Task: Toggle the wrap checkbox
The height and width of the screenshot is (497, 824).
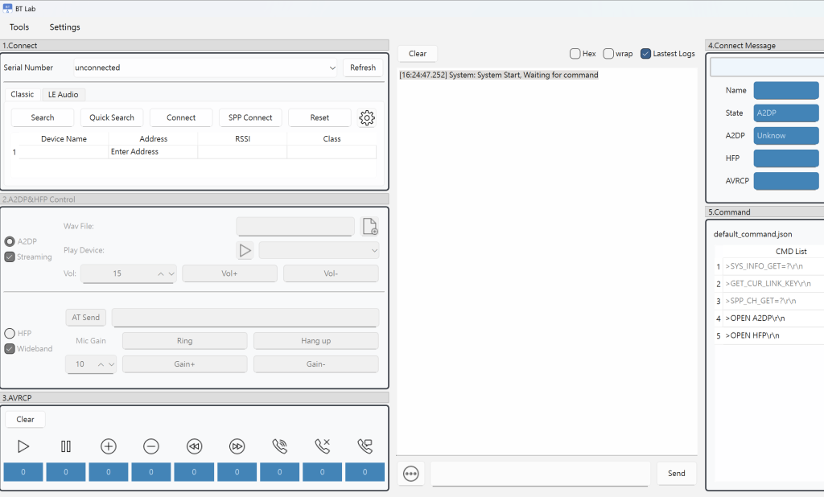Action: [608, 54]
